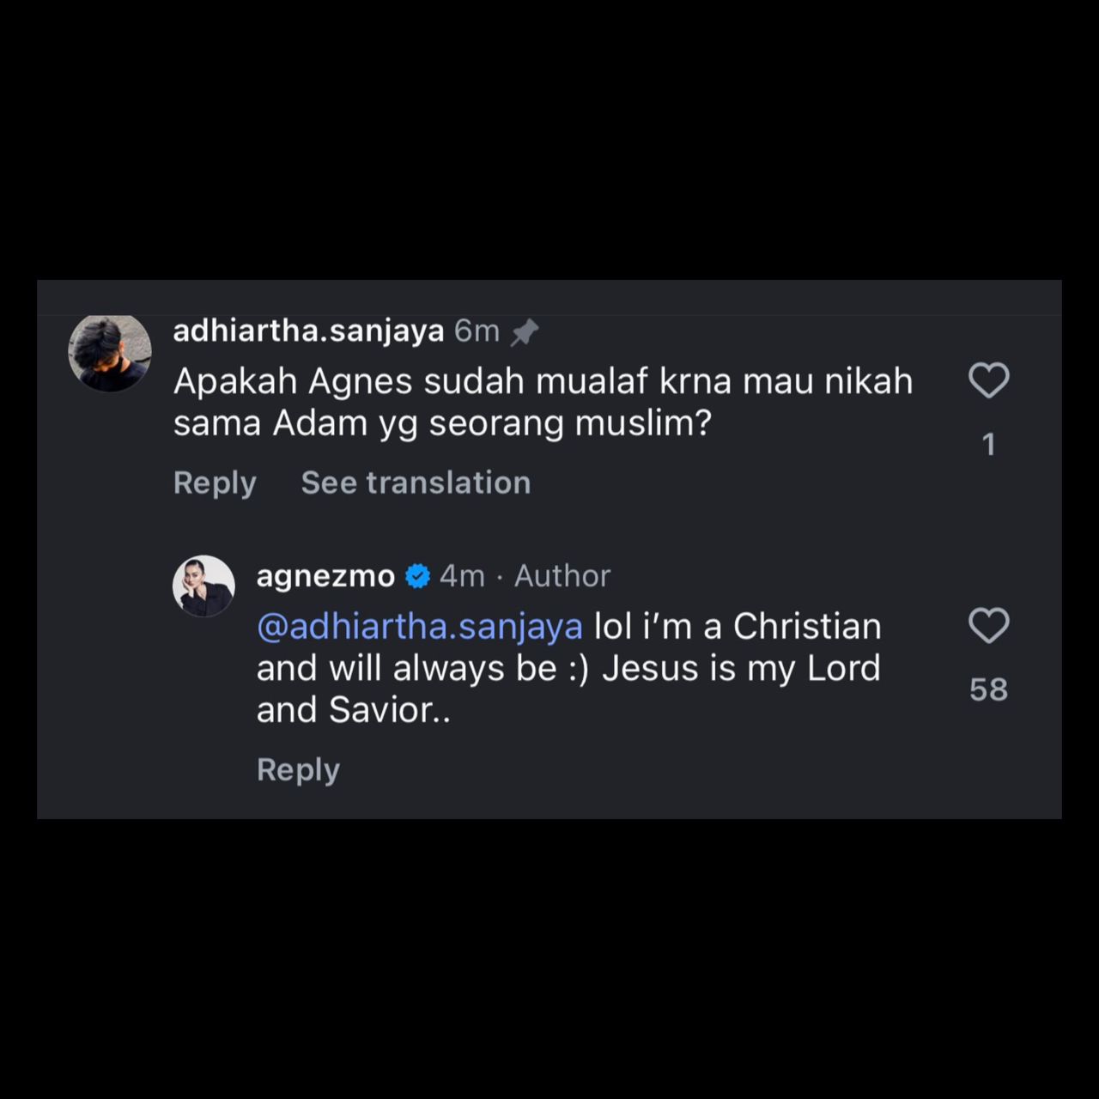View the 1 like count on first comment

point(988,444)
